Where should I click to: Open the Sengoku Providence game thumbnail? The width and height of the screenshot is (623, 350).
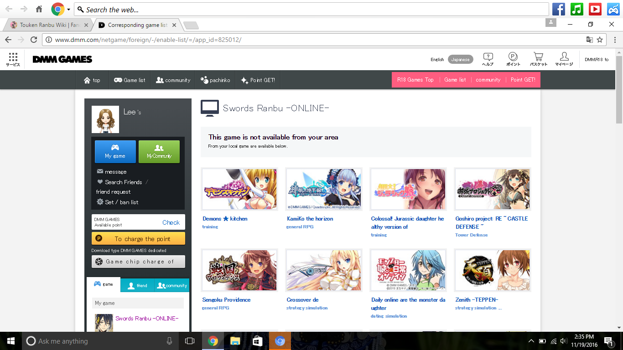tap(239, 270)
